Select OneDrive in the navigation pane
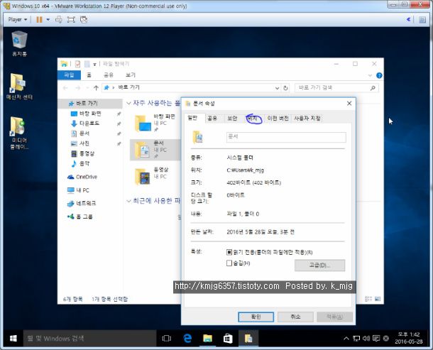Viewport: 433px width, 350px height. (x=82, y=177)
